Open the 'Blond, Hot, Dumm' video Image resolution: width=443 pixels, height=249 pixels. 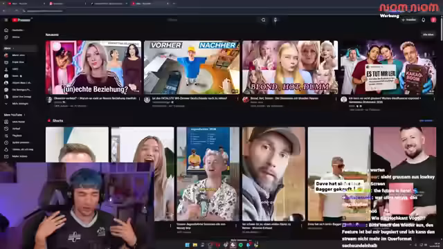290,68
